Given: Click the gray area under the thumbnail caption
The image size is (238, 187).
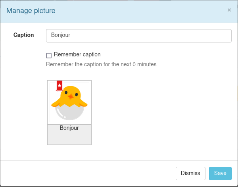Looking at the screenshot, I should click(69, 138).
